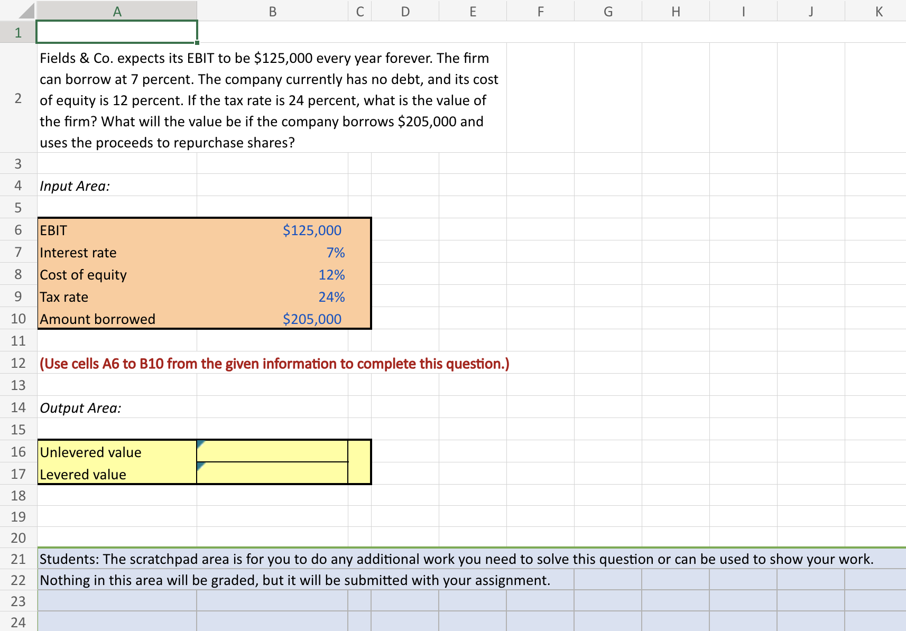Select row 17 header
Screen dimensions: 906x631
pos(18,474)
